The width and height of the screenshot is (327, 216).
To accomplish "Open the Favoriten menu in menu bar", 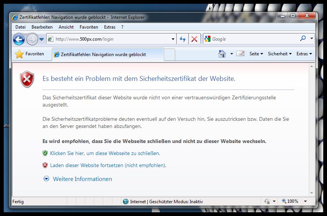I will click(89, 27).
